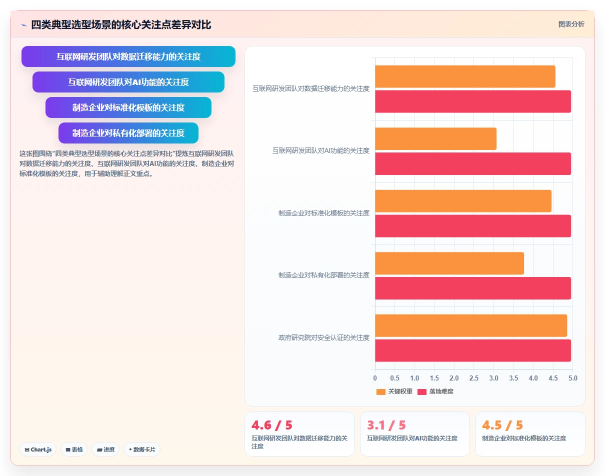Click the description paragraph under the funnel
The image size is (605, 476).
126,164
